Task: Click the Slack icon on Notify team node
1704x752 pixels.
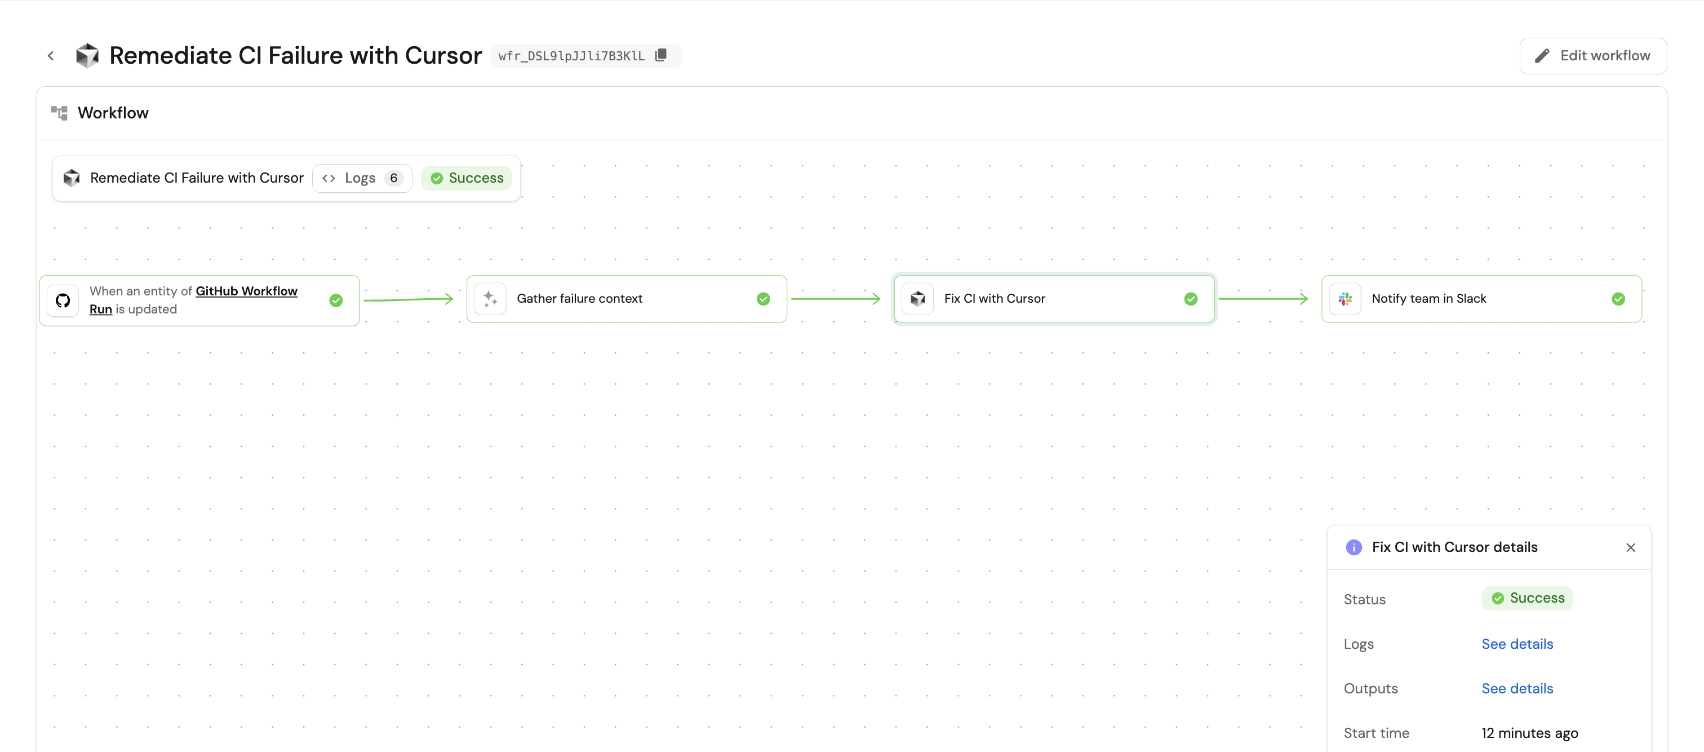Action: (x=1345, y=299)
